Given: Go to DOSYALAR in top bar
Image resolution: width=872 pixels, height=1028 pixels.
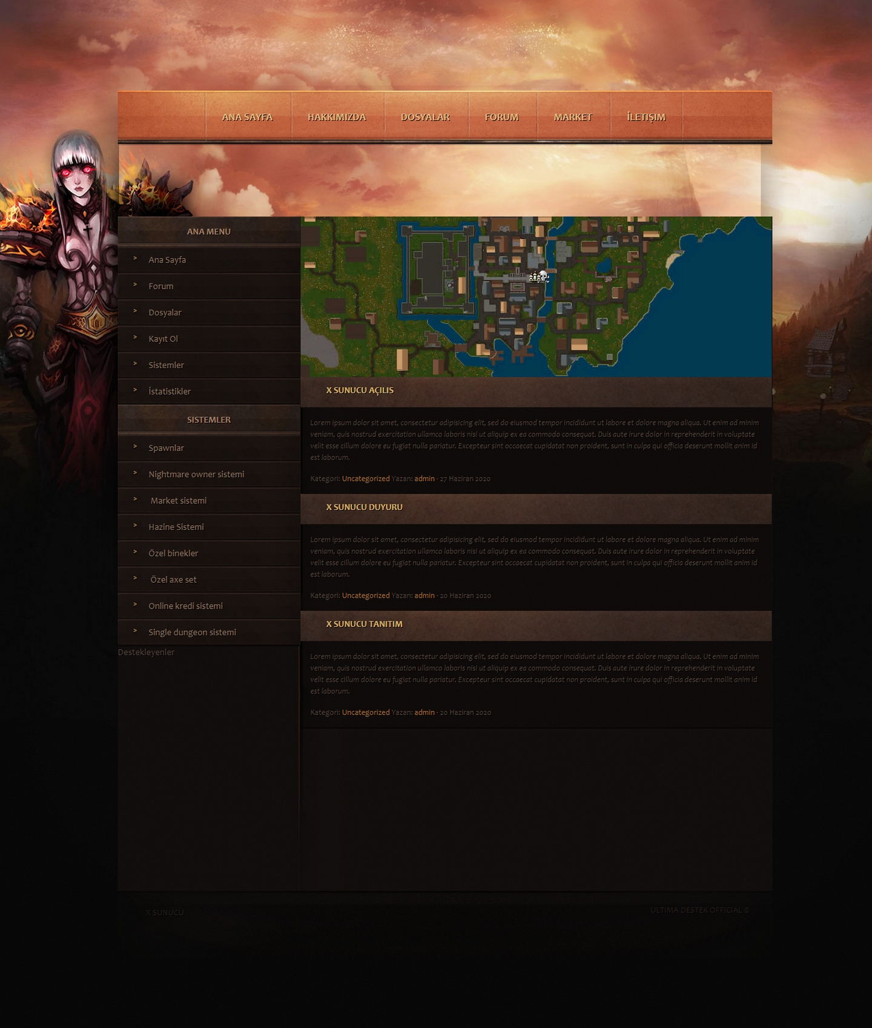Looking at the screenshot, I should click(x=425, y=117).
